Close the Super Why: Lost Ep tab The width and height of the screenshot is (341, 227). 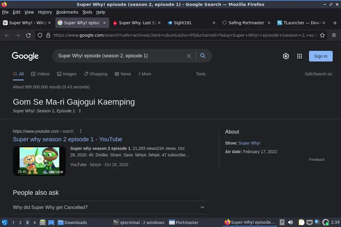tap(159, 23)
